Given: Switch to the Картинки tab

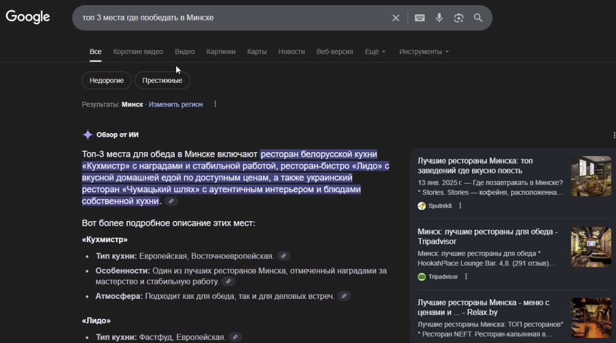Looking at the screenshot, I should coord(221,52).
